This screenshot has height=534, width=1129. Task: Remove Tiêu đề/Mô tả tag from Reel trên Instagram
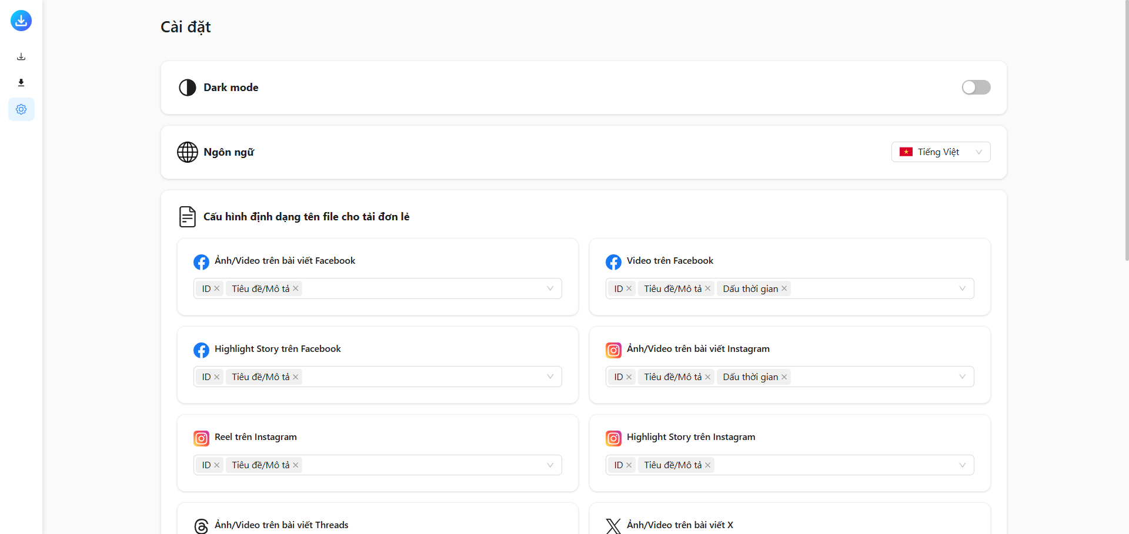[296, 465]
